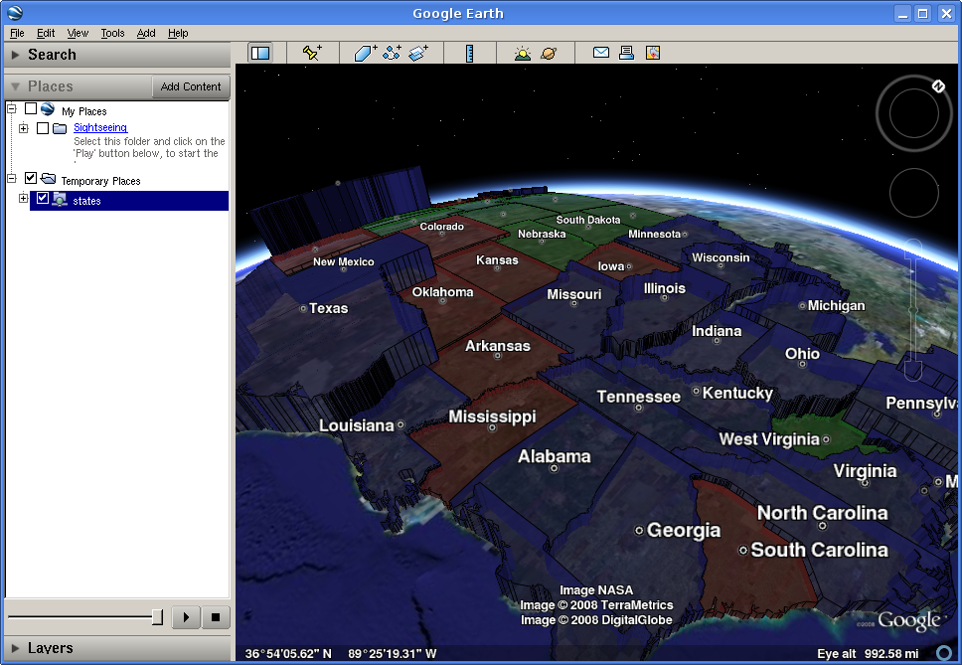Click the Email envelope icon
The height and width of the screenshot is (665, 962).
click(x=600, y=54)
